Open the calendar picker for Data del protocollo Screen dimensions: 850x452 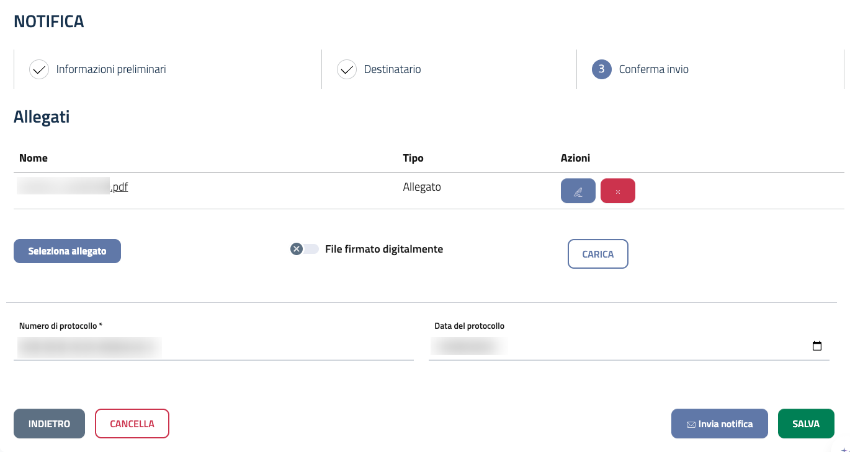(x=817, y=346)
